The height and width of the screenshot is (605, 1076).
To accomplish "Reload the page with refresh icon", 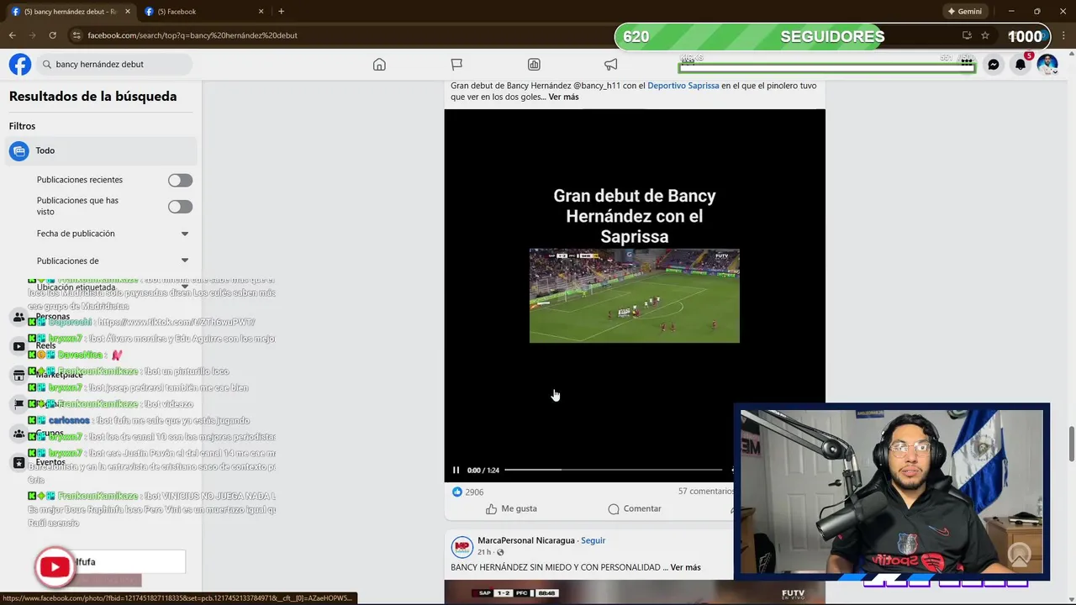I will pos(52,35).
